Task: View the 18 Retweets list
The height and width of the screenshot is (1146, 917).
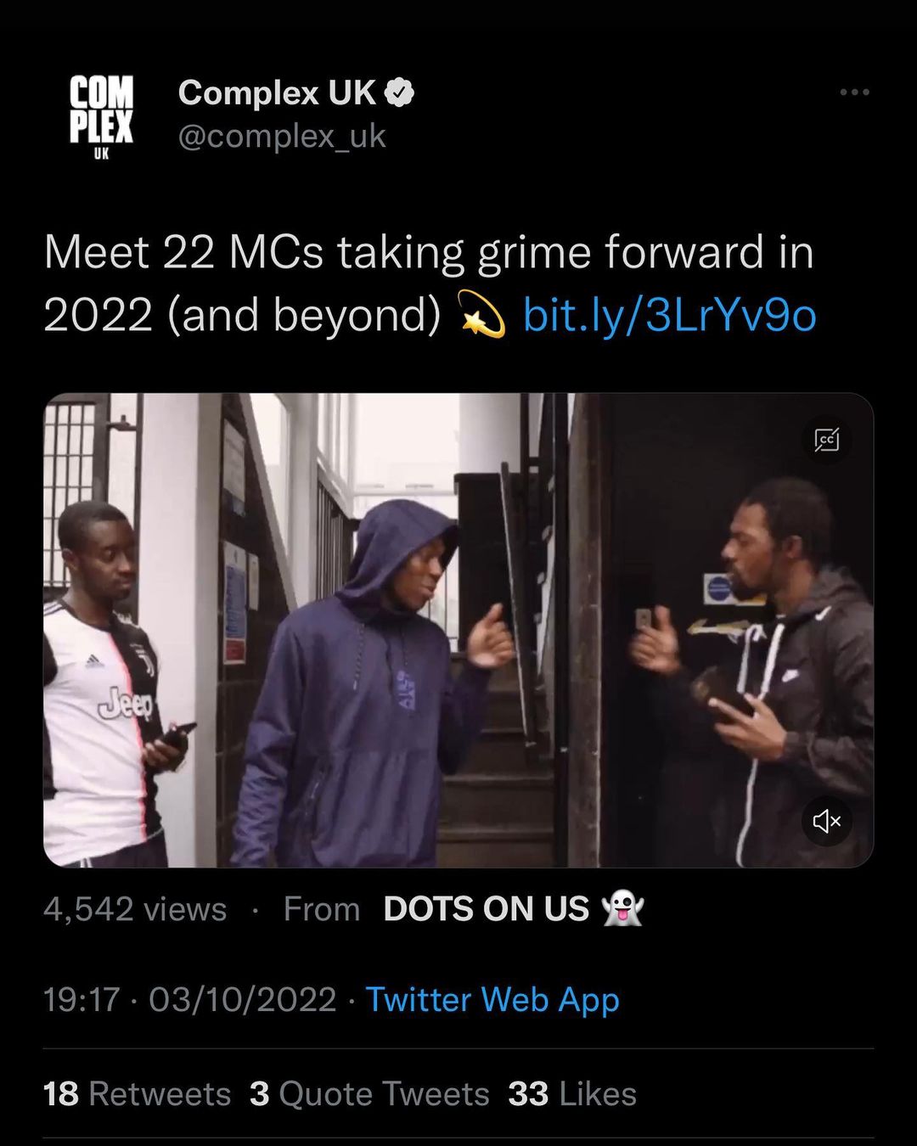Action: [x=137, y=1094]
